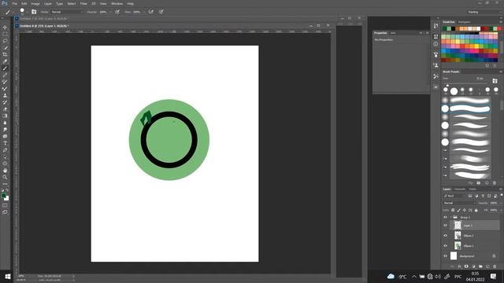Image resolution: width=504 pixels, height=283 pixels.
Task: Open Opacity slider arrow in options bar
Action: (x=110, y=12)
